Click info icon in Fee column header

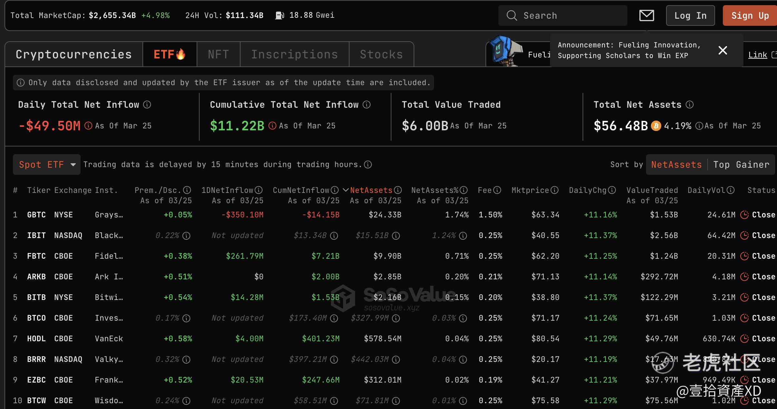[x=497, y=190]
